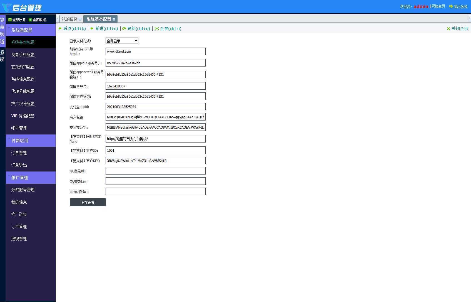Click the 微信appsecret input field
Viewport: 471px width, 302px height.
coord(156,74)
